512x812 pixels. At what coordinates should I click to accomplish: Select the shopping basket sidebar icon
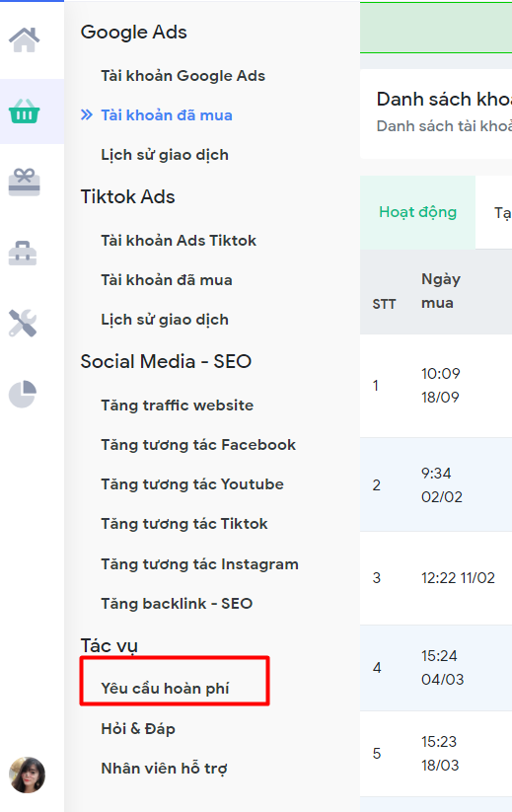24,111
